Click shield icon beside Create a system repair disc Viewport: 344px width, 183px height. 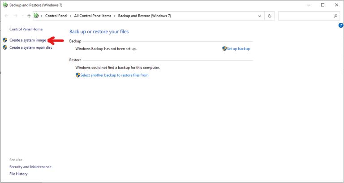click(5, 47)
